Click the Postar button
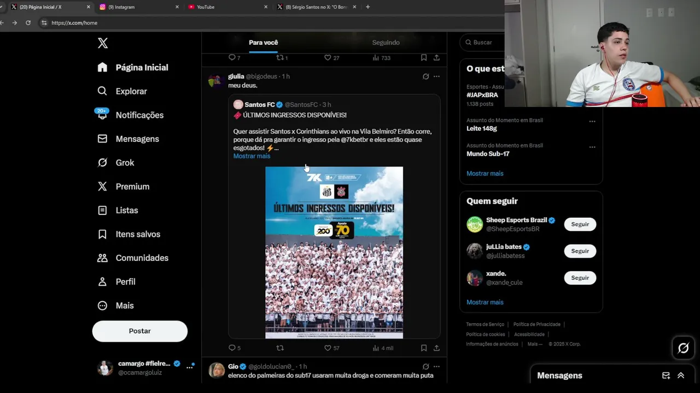The height and width of the screenshot is (393, 700). pos(139,331)
